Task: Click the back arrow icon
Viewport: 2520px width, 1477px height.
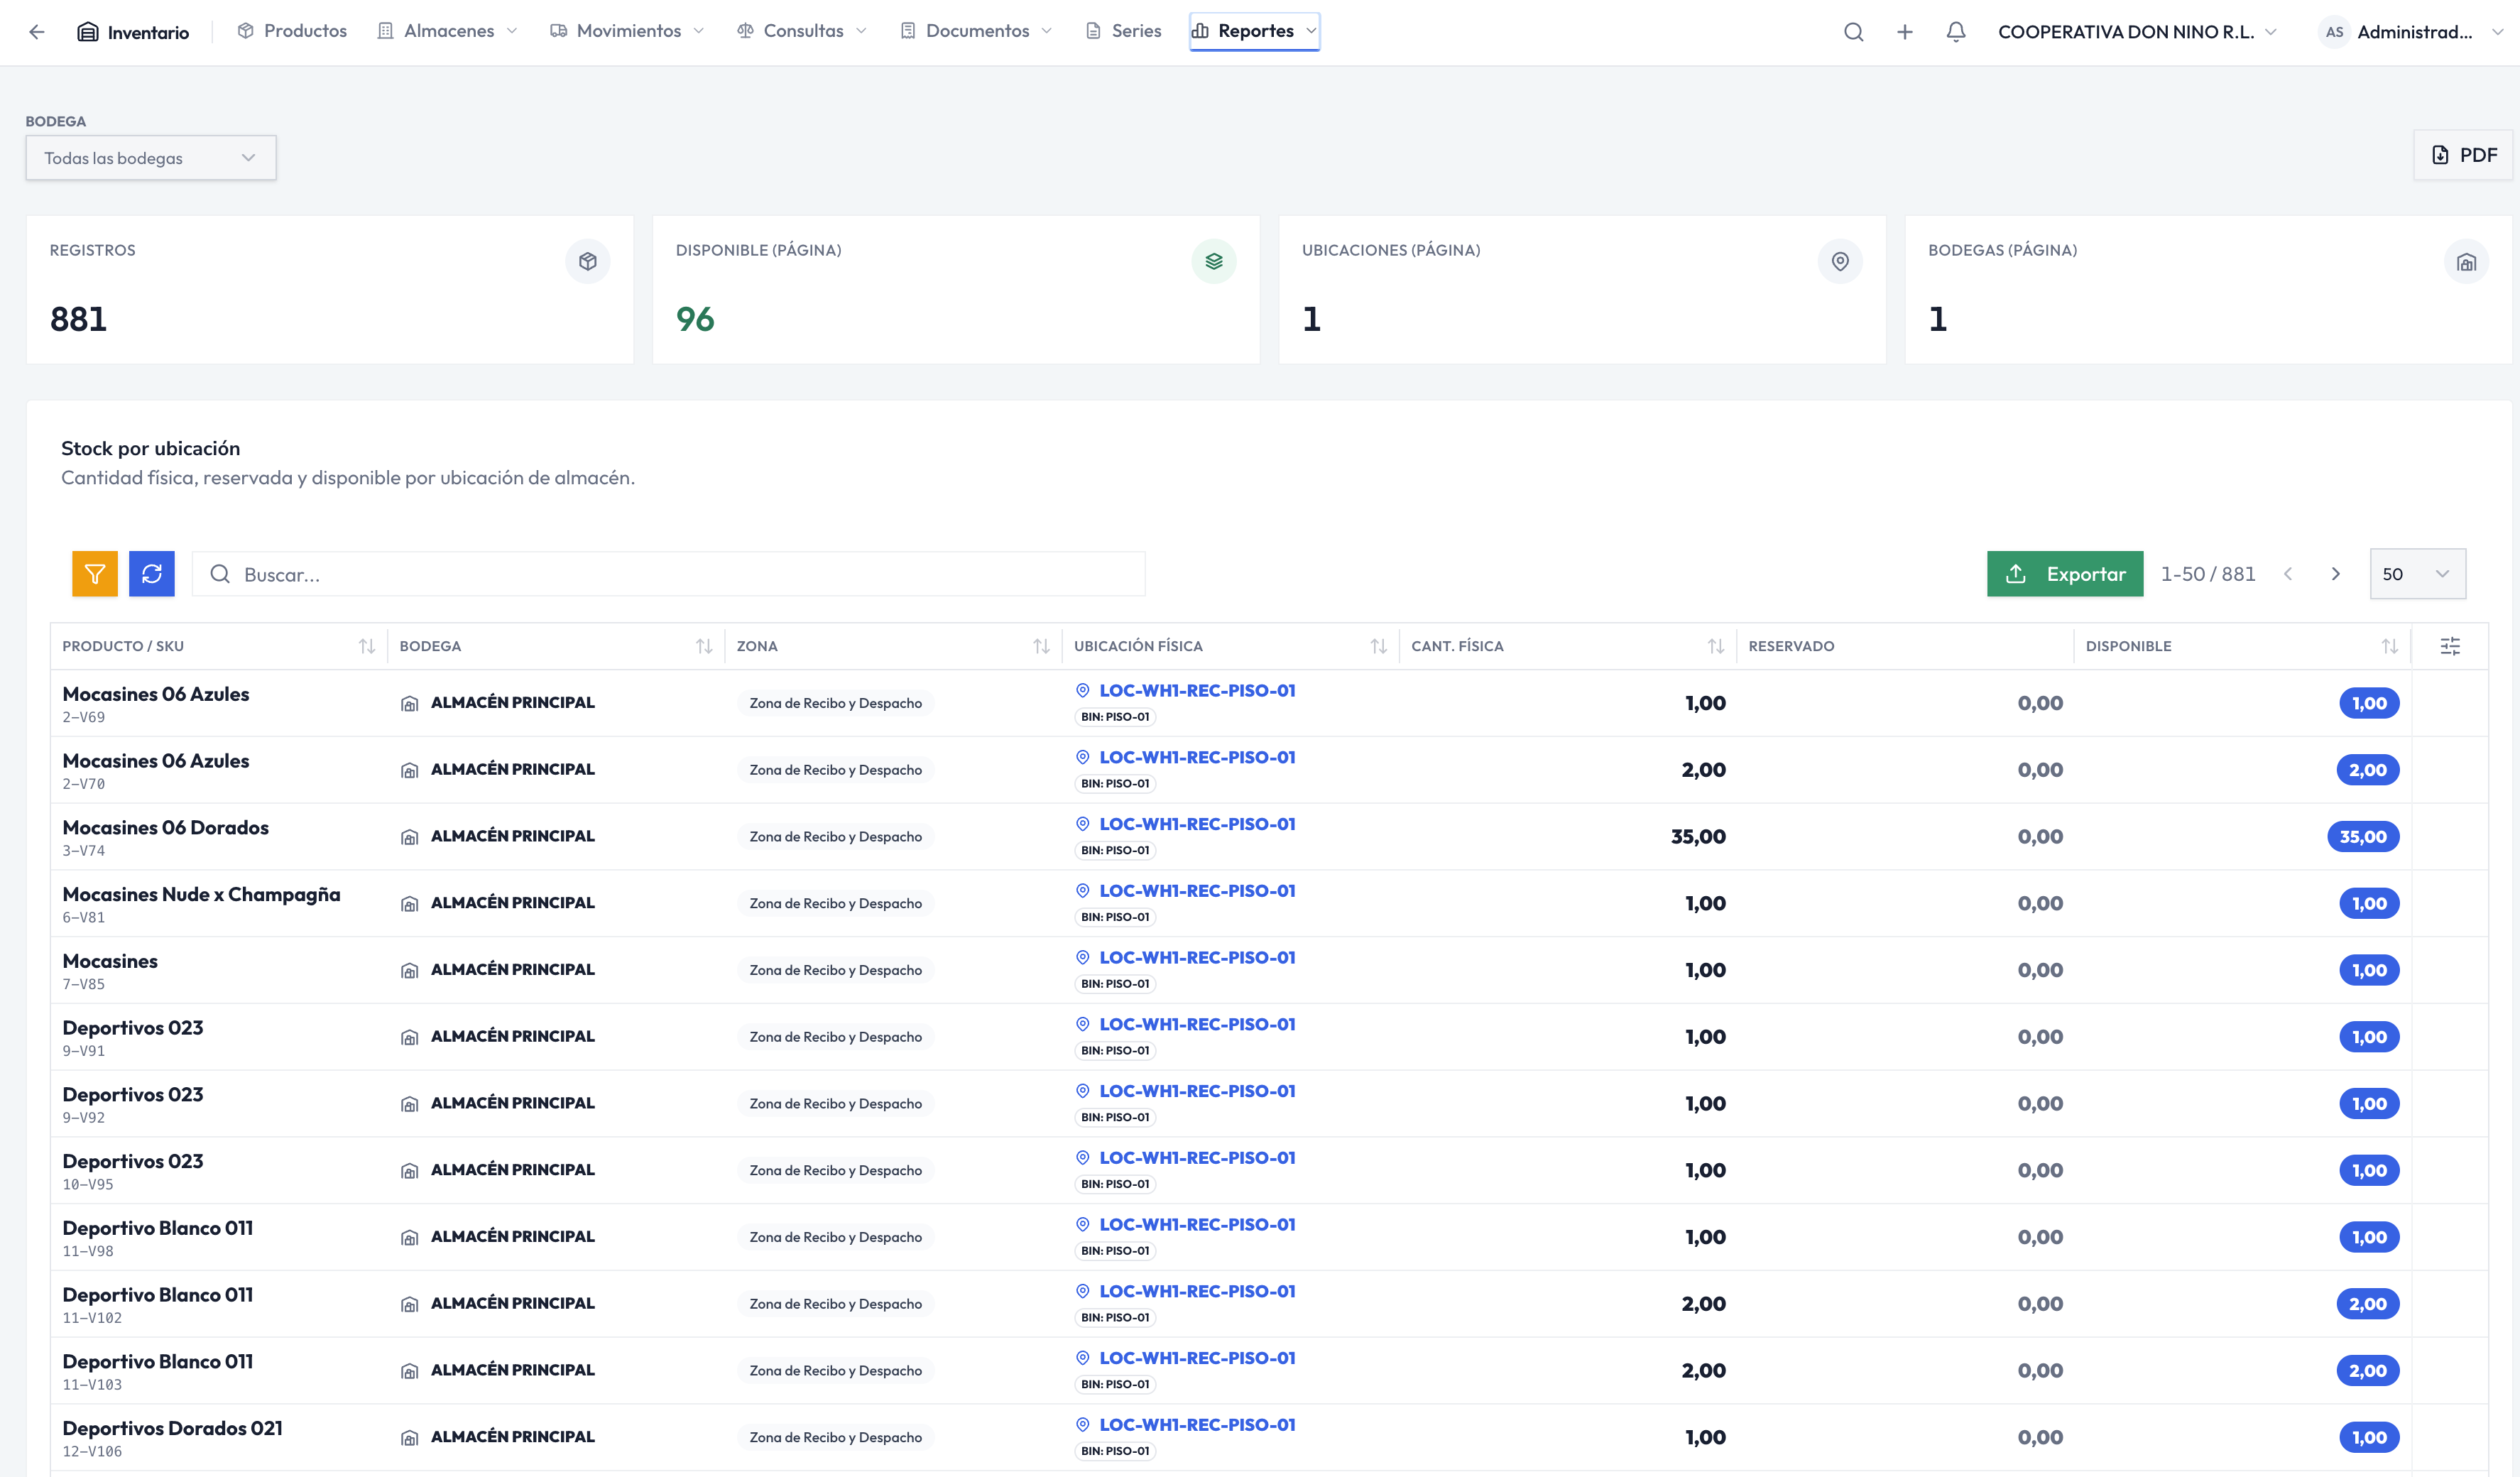Action: coord(37,32)
